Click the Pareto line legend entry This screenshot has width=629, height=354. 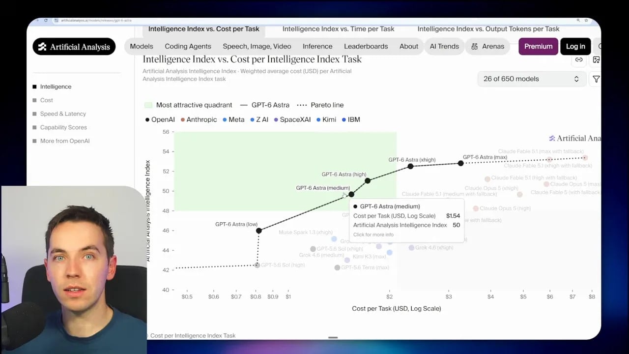point(320,105)
